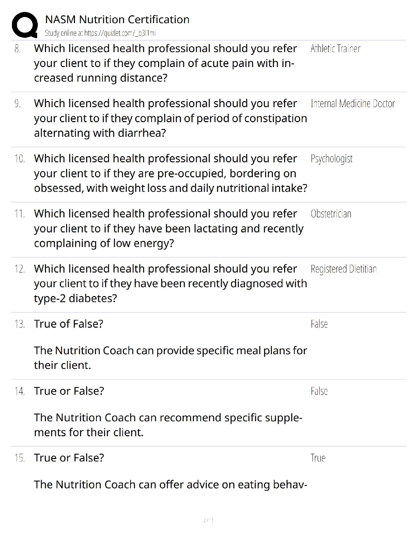The height and width of the screenshot is (539, 417).
Task: Click the eating behavior advice statement
Action: tap(170, 485)
